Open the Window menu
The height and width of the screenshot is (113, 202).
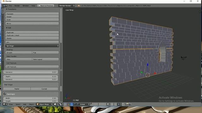[x=26, y=6]
